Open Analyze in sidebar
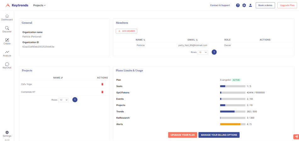The image size is (299, 141). tap(7, 54)
